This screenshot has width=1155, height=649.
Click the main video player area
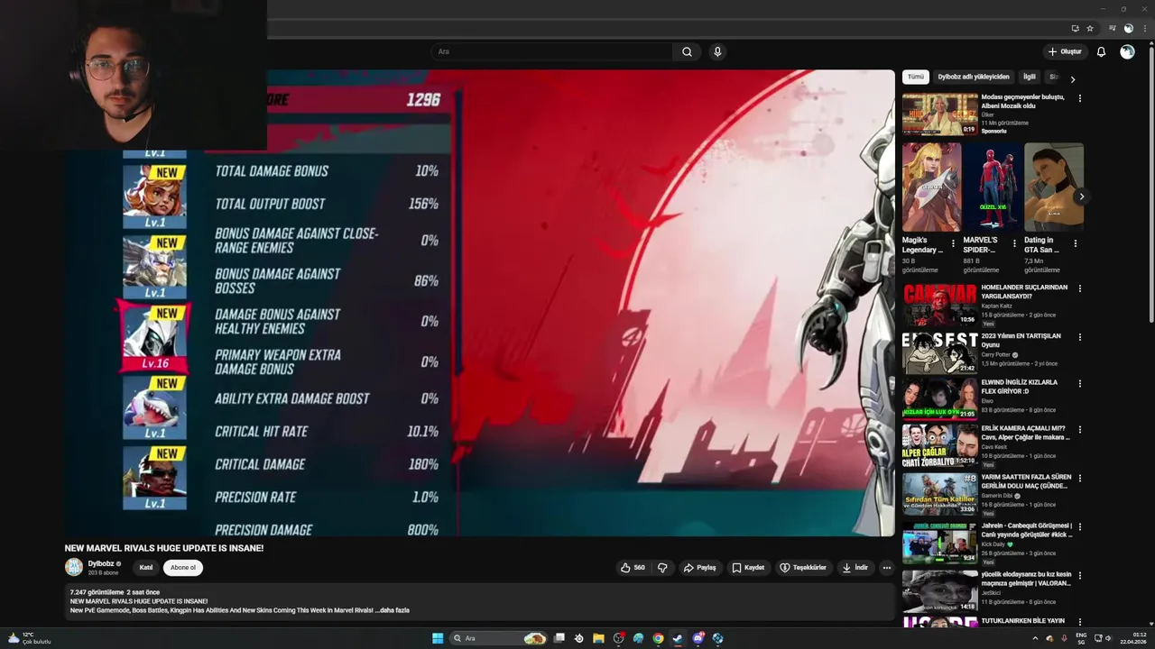[479, 303]
